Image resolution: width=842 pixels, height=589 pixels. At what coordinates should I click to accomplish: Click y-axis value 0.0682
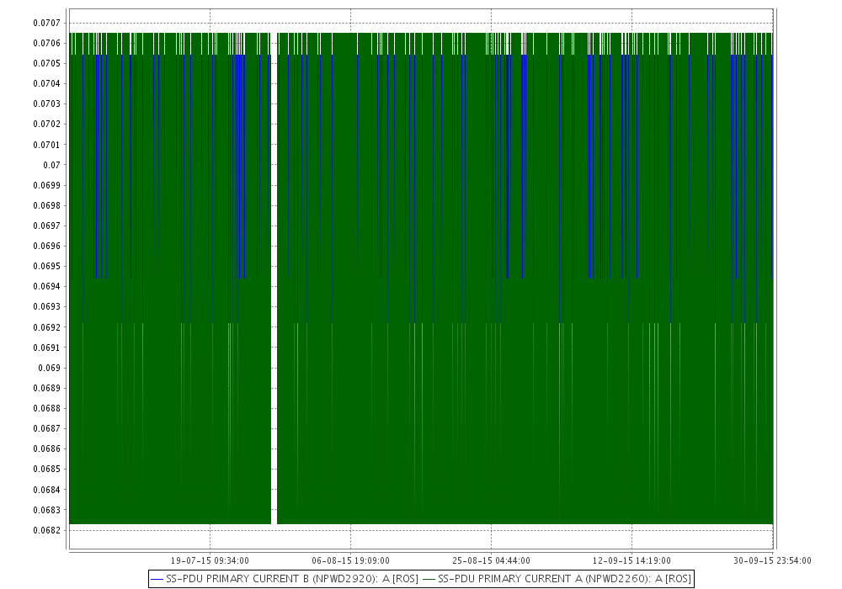click(46, 530)
